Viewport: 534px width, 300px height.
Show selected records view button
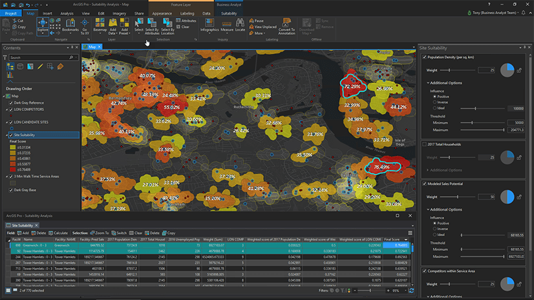pyautogui.click(x=15, y=290)
